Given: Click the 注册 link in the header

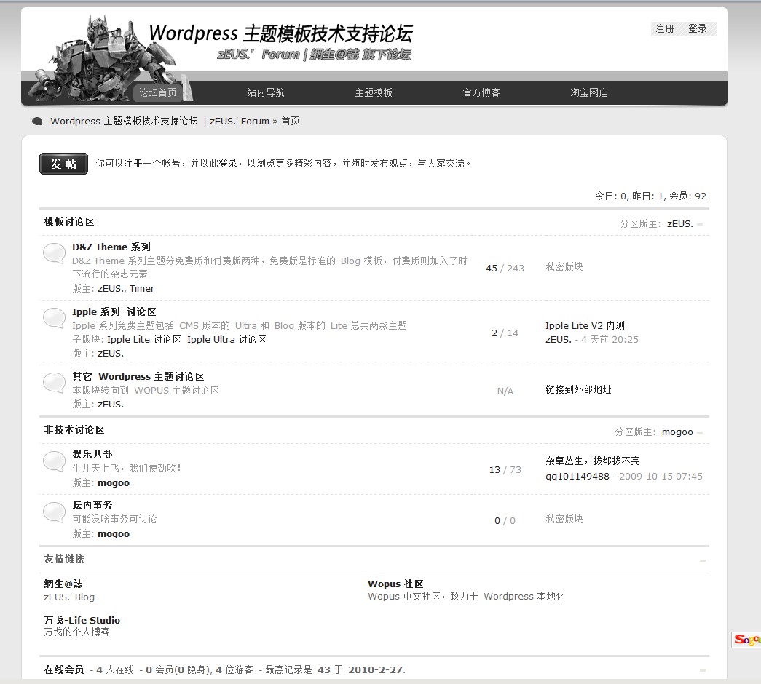Looking at the screenshot, I should 664,28.
